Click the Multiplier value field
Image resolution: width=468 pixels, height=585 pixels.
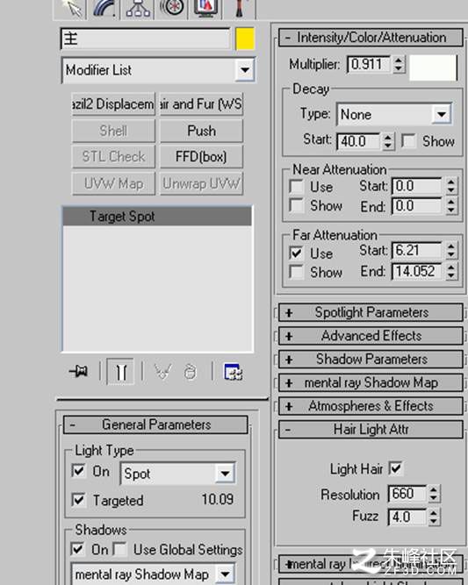368,64
